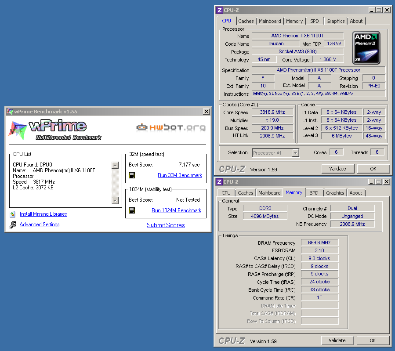The width and height of the screenshot is (395, 351).
Task: Click the Cycle Time value 24 clocks
Action: (x=319, y=282)
